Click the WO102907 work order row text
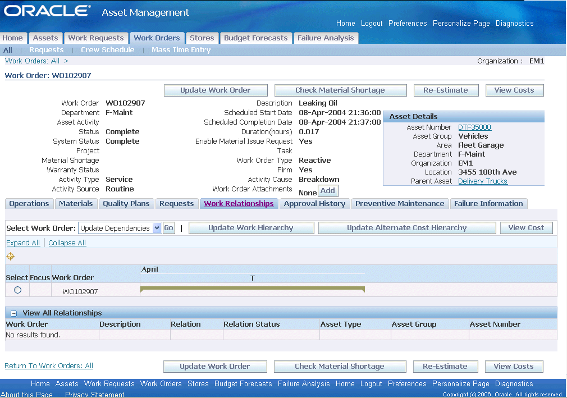This screenshot has width=567, height=398. pos(80,292)
